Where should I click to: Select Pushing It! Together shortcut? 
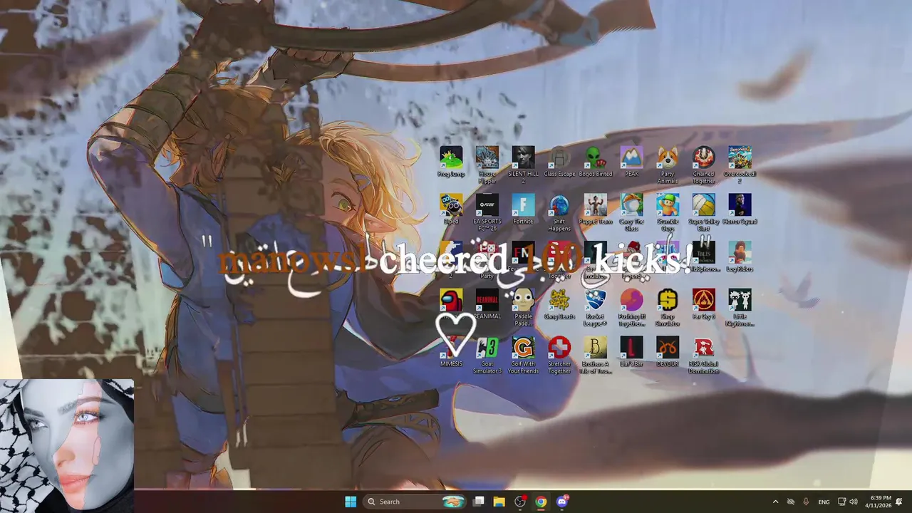tap(631, 308)
